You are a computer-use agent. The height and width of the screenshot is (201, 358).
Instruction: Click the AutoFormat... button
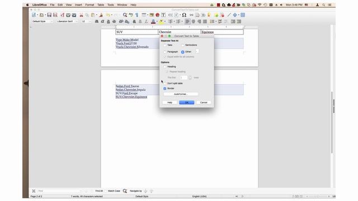pyautogui.click(x=181, y=94)
